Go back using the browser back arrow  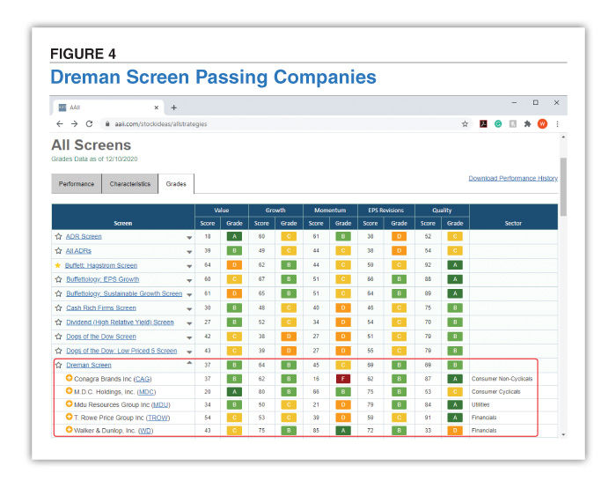(59, 124)
